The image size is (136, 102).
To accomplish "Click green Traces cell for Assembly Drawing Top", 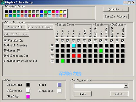I will point(63,61).
